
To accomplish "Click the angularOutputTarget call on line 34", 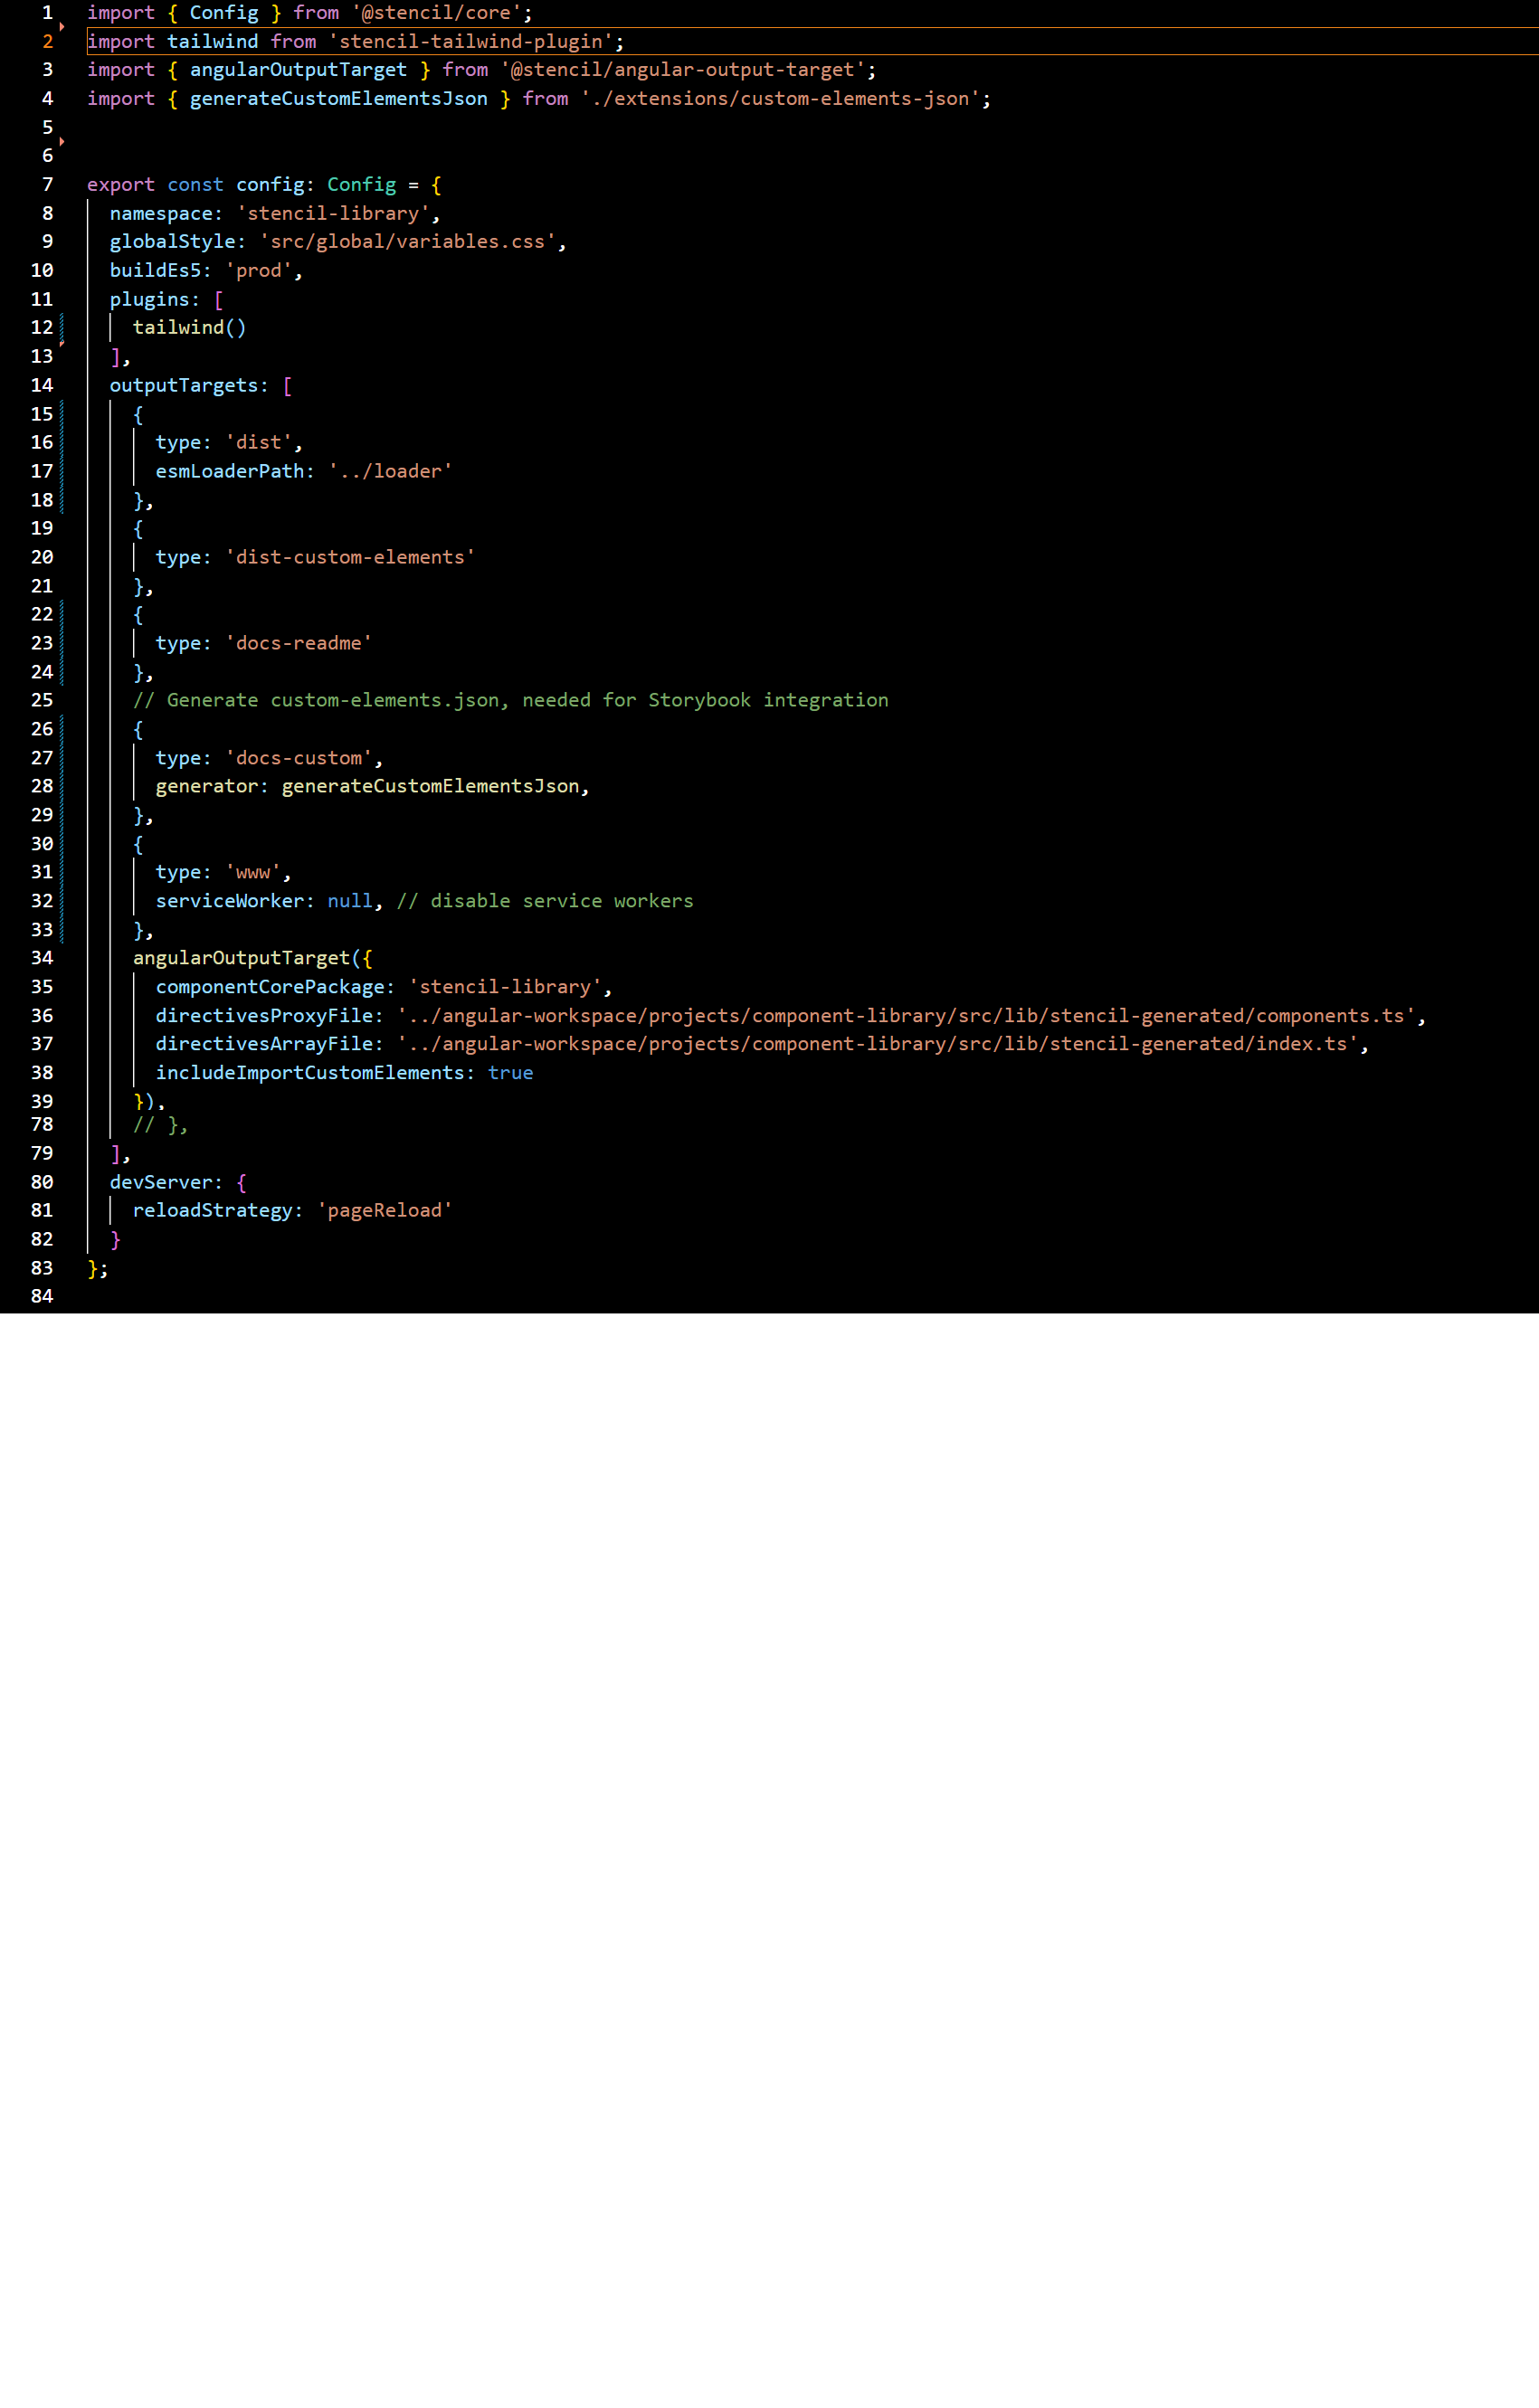I will 241,959.
